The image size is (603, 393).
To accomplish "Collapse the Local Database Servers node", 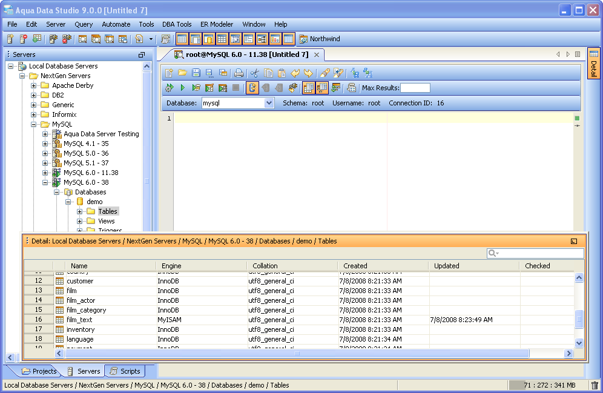I will pos(11,66).
